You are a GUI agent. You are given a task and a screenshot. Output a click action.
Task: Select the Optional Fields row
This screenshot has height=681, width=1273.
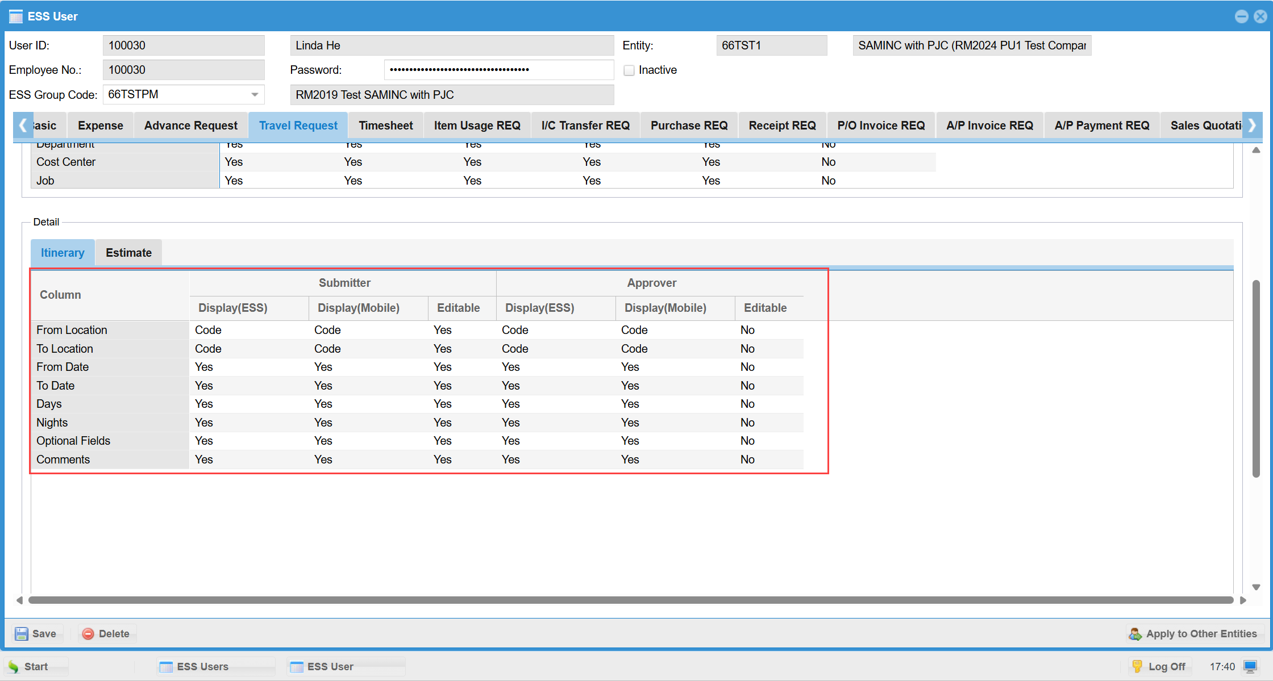[x=417, y=441]
